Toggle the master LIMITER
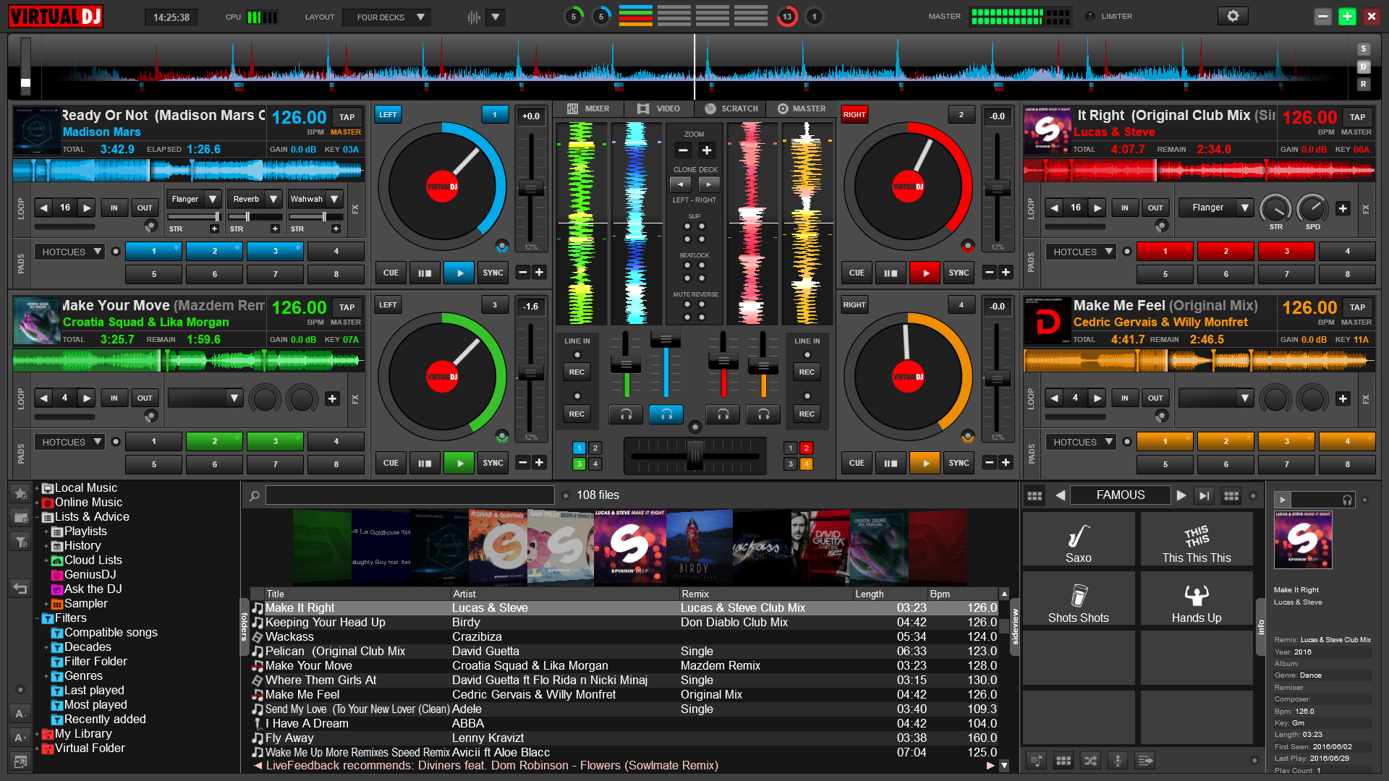 [x=1090, y=16]
